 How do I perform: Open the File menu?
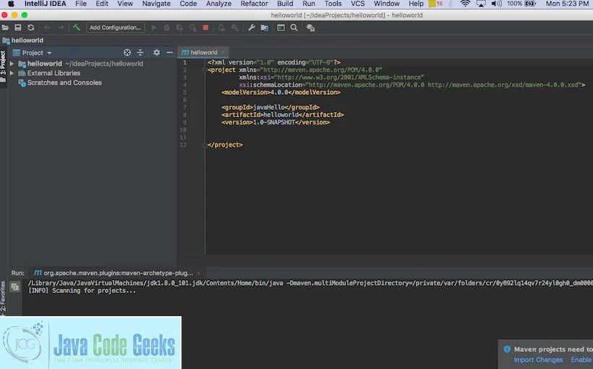coord(80,4)
